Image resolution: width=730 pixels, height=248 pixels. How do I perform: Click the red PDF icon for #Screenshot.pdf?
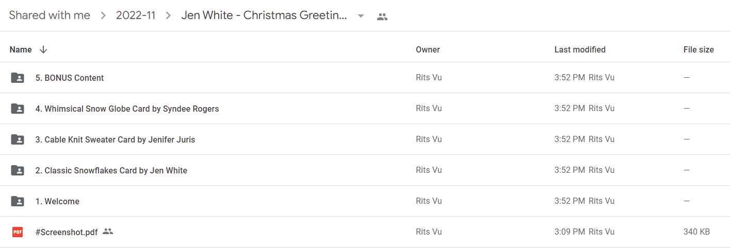pyautogui.click(x=18, y=232)
